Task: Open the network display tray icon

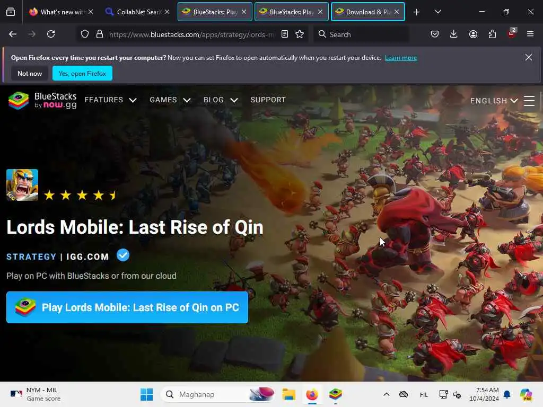Action: tap(444, 394)
